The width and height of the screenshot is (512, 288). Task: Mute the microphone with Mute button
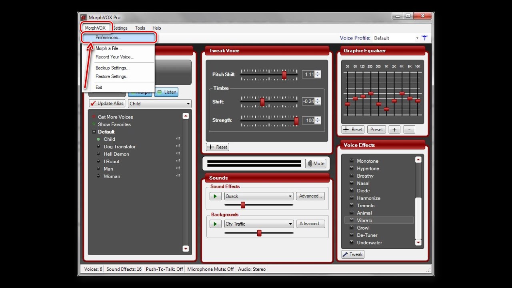[316, 163]
